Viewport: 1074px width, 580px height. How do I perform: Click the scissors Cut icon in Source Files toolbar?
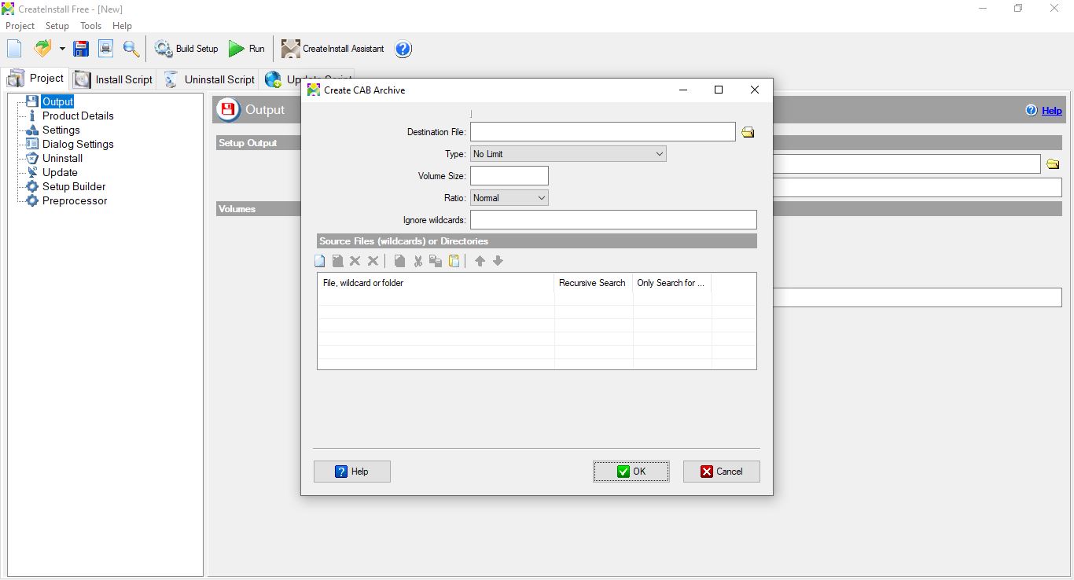418,261
